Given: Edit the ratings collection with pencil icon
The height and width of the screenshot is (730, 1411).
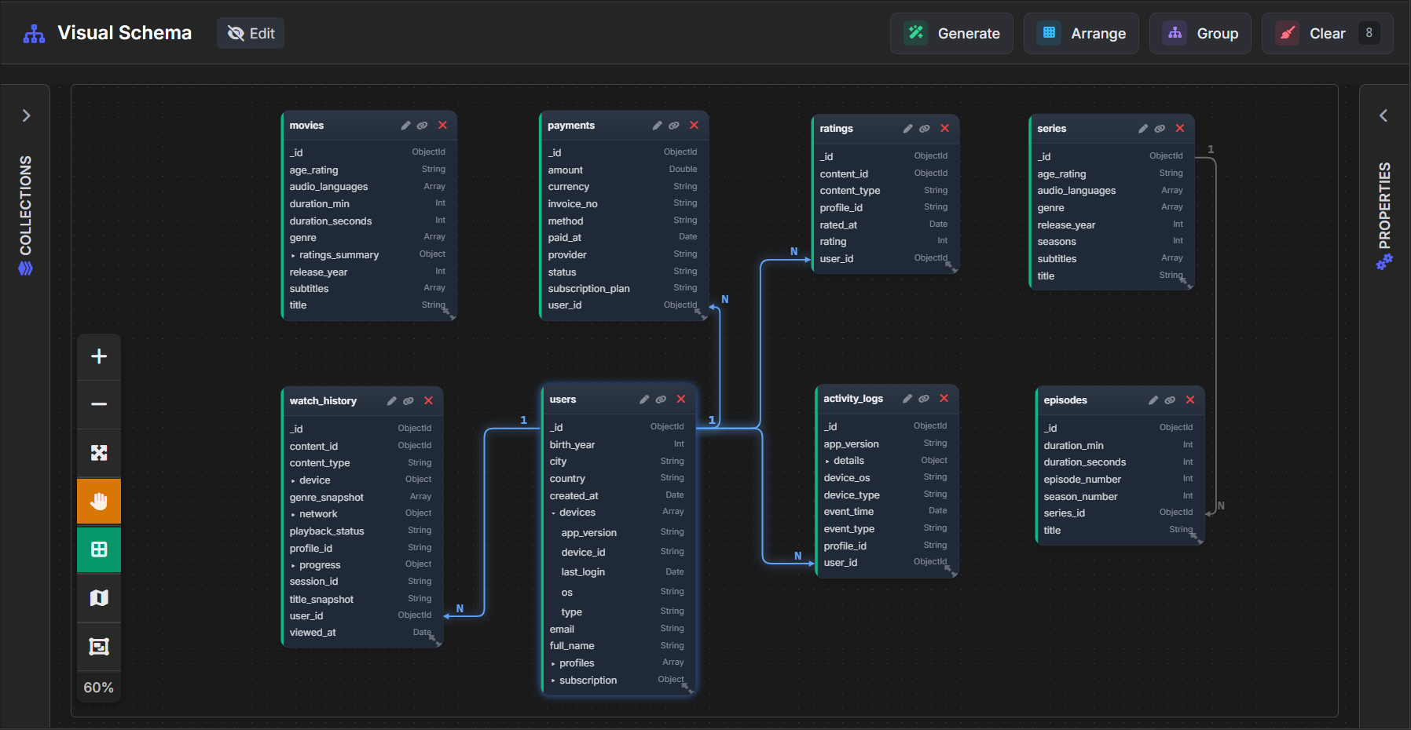Looking at the screenshot, I should pyautogui.click(x=907, y=129).
